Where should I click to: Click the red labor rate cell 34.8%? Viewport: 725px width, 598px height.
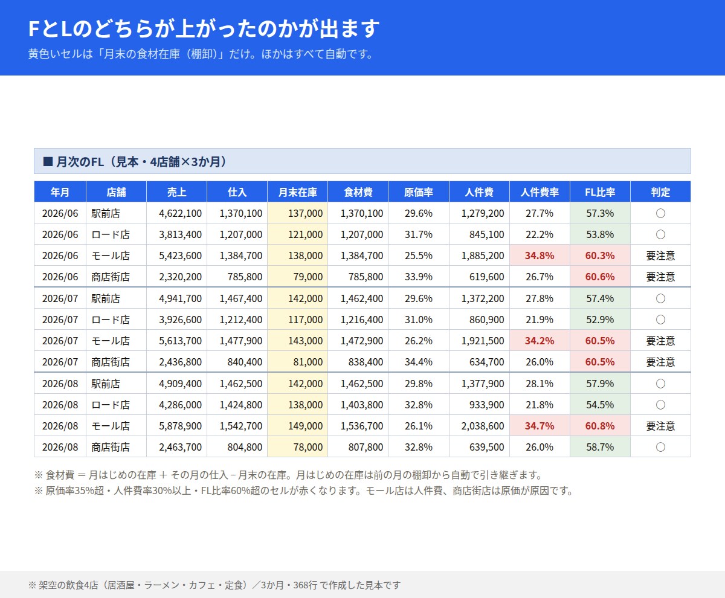click(540, 256)
